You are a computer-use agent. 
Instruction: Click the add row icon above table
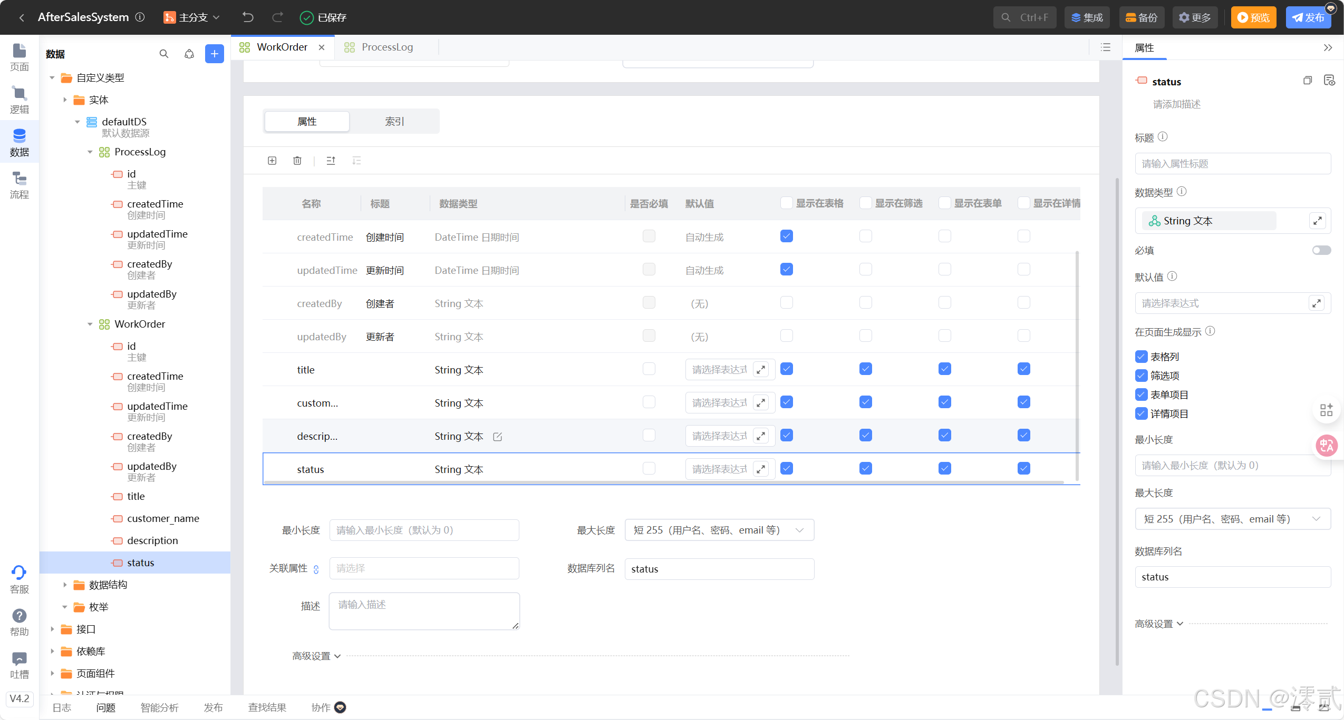click(272, 161)
